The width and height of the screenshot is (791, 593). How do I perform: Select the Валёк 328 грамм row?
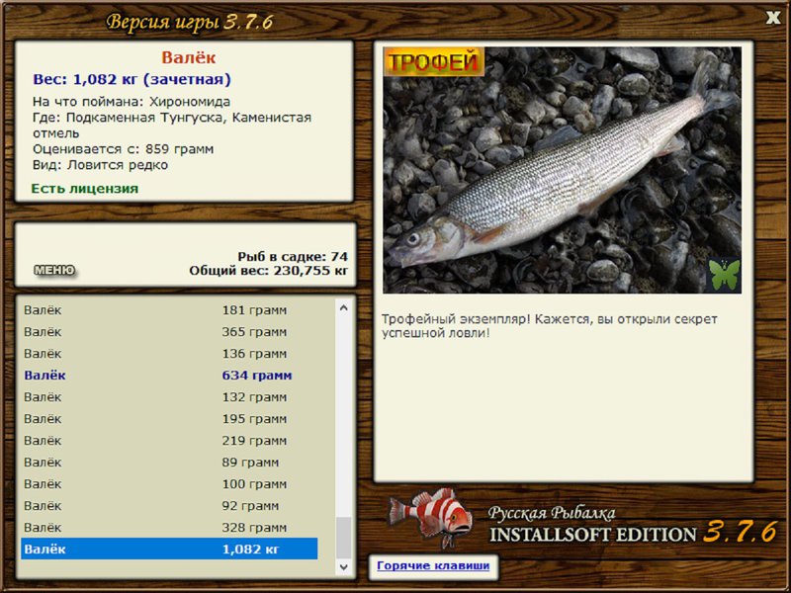(169, 527)
